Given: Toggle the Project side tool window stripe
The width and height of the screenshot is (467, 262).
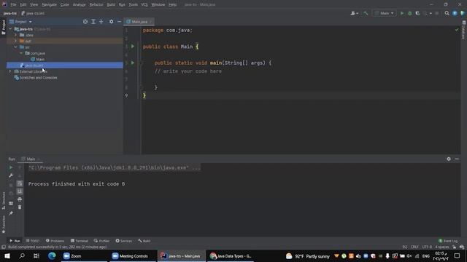Looking at the screenshot, I should [3, 27].
